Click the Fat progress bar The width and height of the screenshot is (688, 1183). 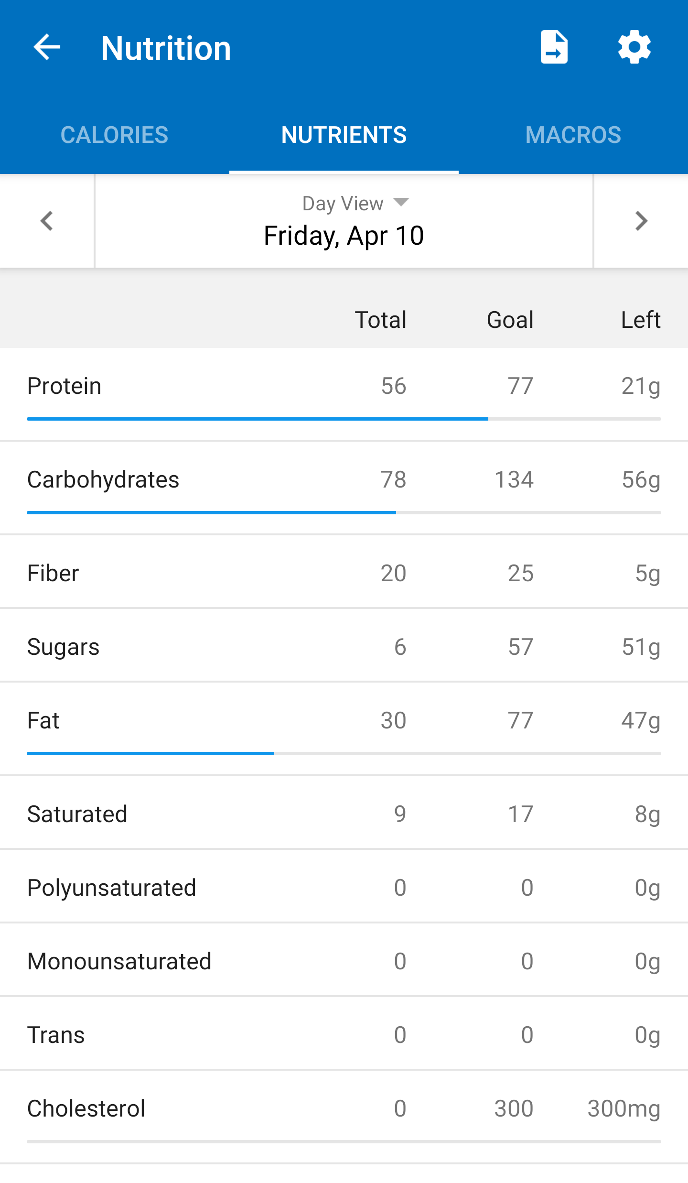point(344,754)
